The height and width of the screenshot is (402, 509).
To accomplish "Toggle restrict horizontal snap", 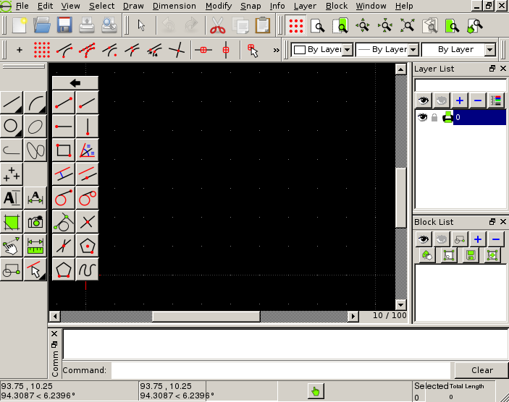I will 203,50.
